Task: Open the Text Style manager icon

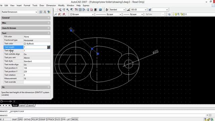Action: coord(107,10)
